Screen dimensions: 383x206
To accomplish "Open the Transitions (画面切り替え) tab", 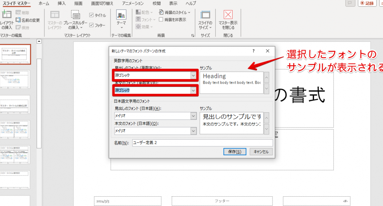I will 102,3.
